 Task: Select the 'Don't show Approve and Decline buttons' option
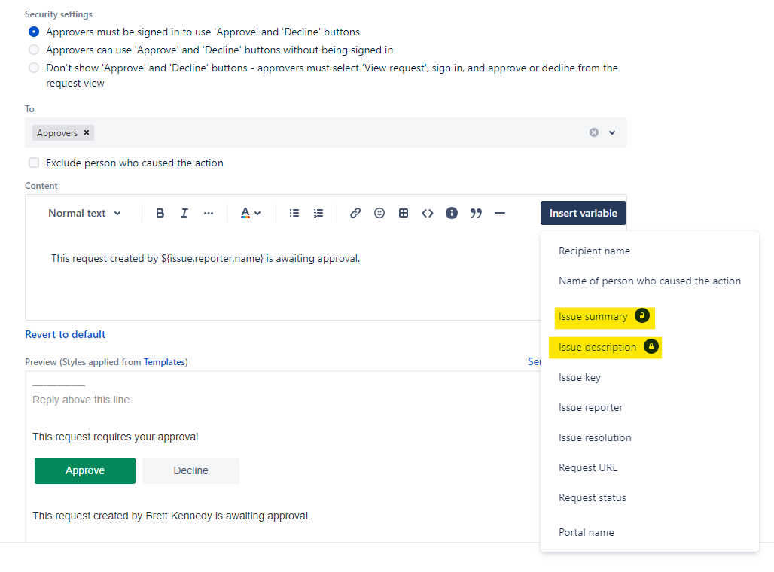33,67
